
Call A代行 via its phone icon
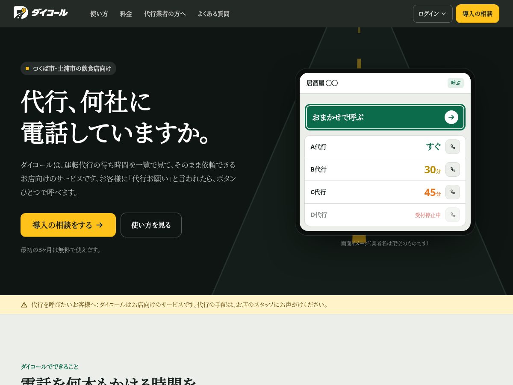[452, 147]
